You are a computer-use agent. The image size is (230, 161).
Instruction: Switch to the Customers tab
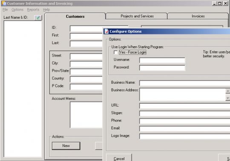click(75, 17)
